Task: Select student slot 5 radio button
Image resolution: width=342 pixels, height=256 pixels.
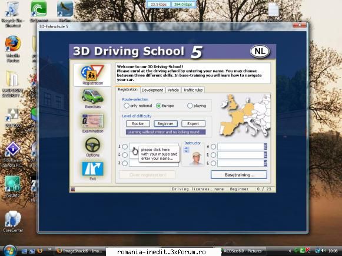Action: pyautogui.click(x=213, y=155)
